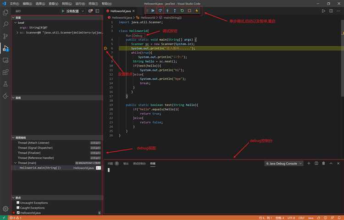This screenshot has width=344, height=220.
Task: Collapse the Variables section header
Action: click(57, 17)
